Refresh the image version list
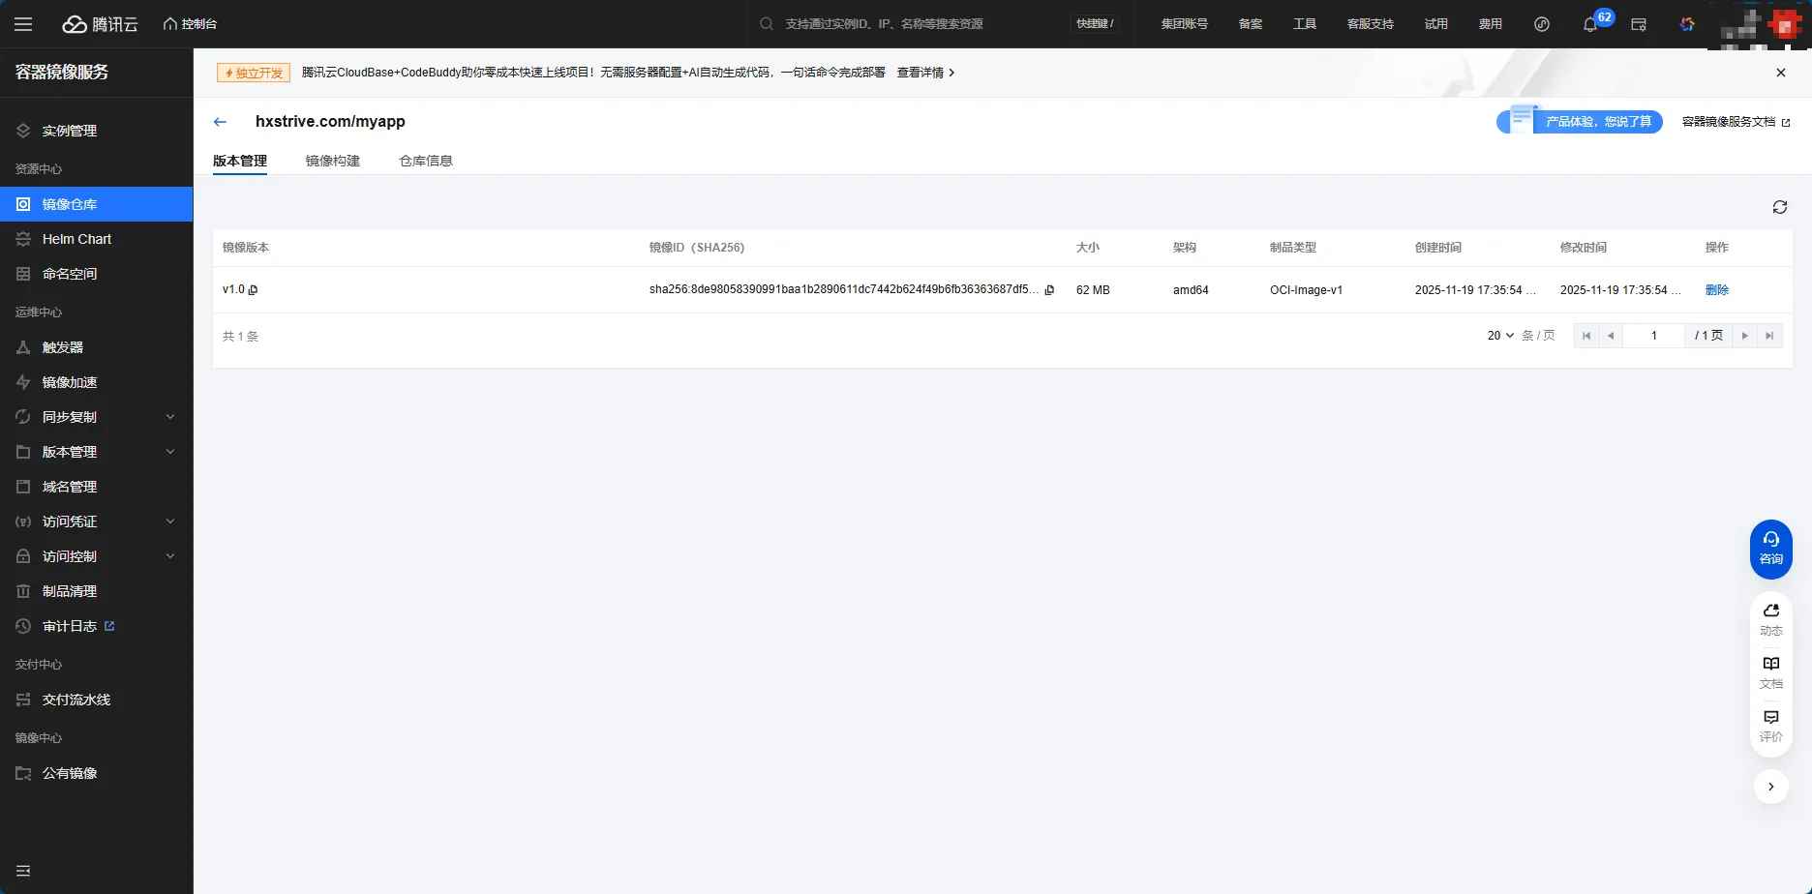The height and width of the screenshot is (894, 1812). (1779, 206)
